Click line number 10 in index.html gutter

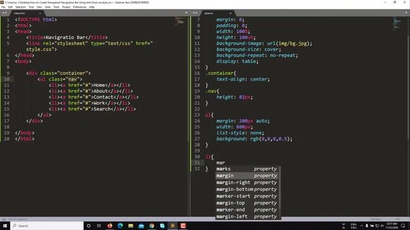click(x=6, y=79)
